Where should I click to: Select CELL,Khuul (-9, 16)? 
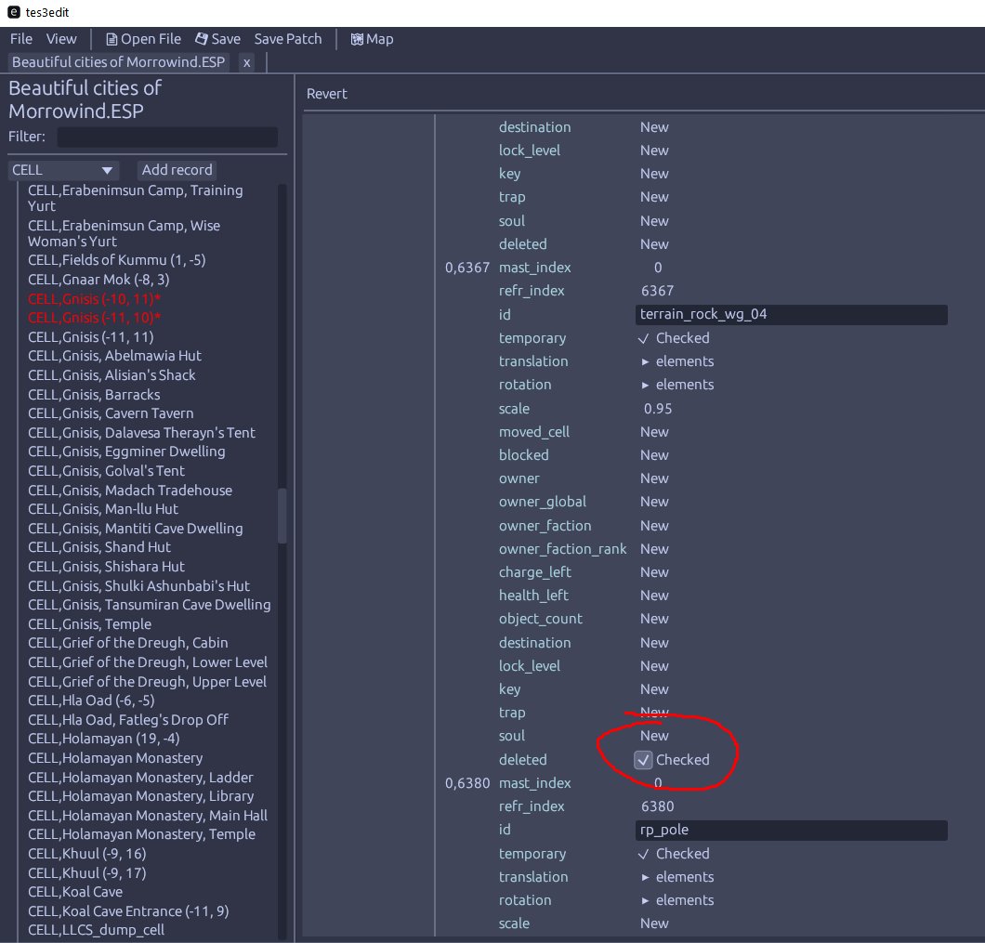click(86, 854)
